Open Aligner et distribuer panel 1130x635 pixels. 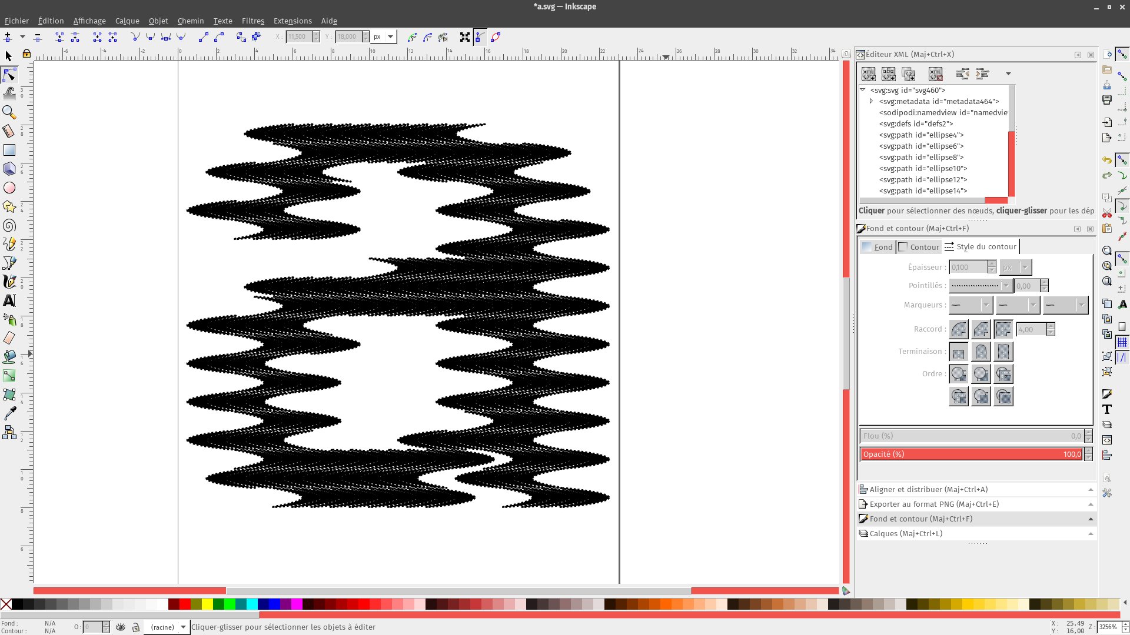(x=928, y=489)
